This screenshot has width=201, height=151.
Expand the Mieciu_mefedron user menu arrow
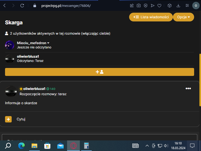[48, 43]
